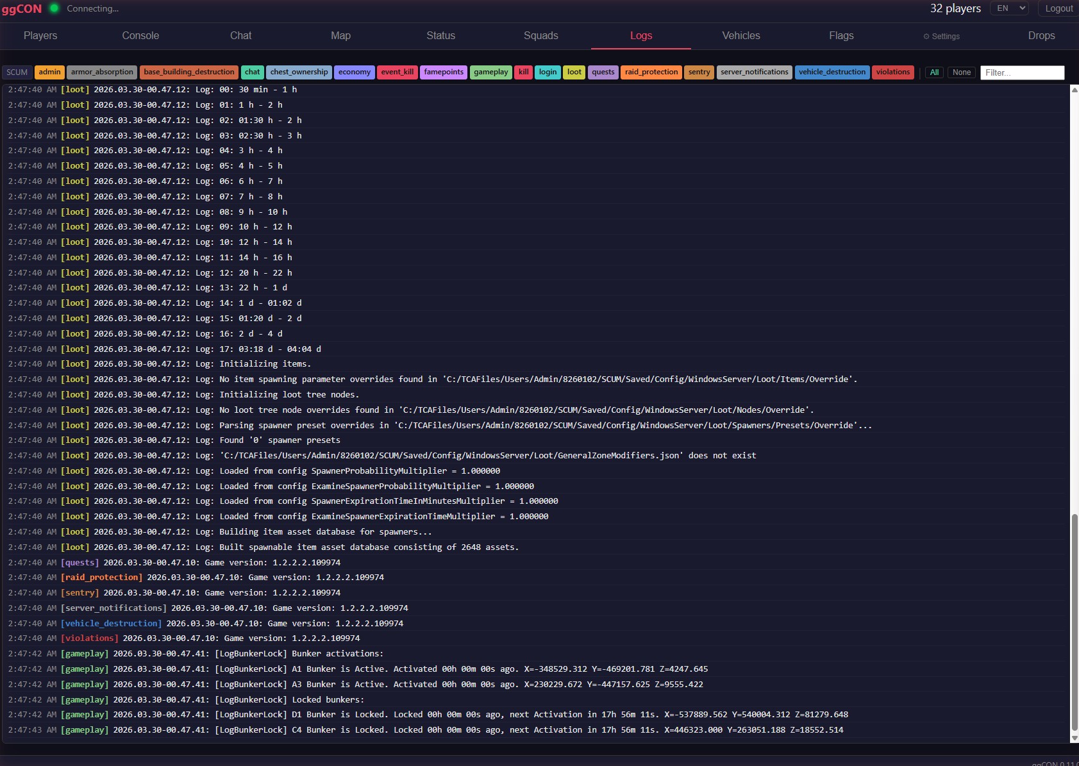Open the Flags tab
Image resolution: width=1079 pixels, height=766 pixels.
pyautogui.click(x=841, y=36)
